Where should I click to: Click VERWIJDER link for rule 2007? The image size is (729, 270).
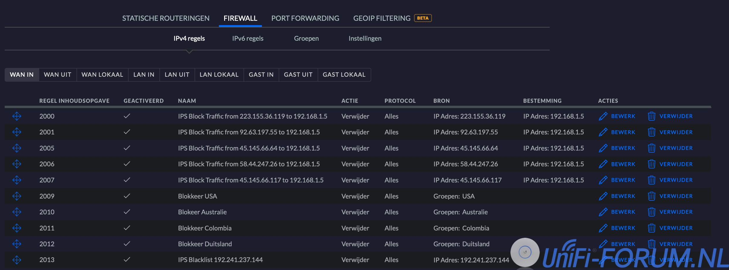point(676,180)
